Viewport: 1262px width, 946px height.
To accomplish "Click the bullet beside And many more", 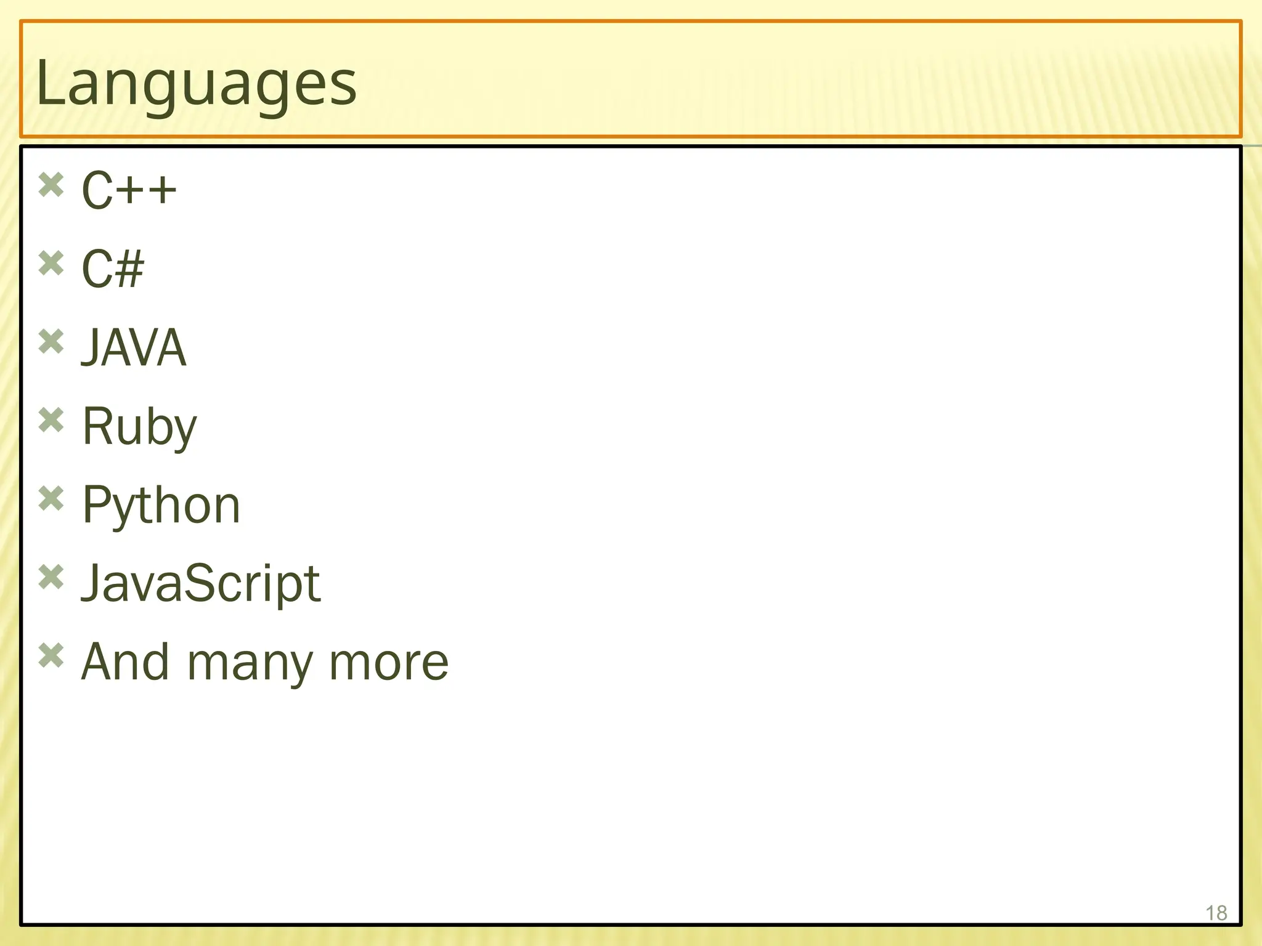I will [x=51, y=656].
